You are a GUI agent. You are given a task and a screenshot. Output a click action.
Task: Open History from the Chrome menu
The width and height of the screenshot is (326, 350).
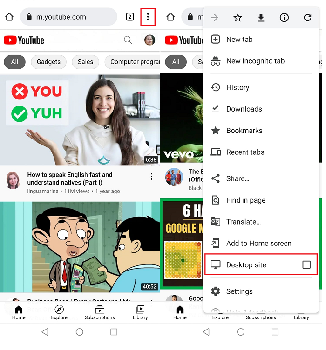tap(261, 87)
